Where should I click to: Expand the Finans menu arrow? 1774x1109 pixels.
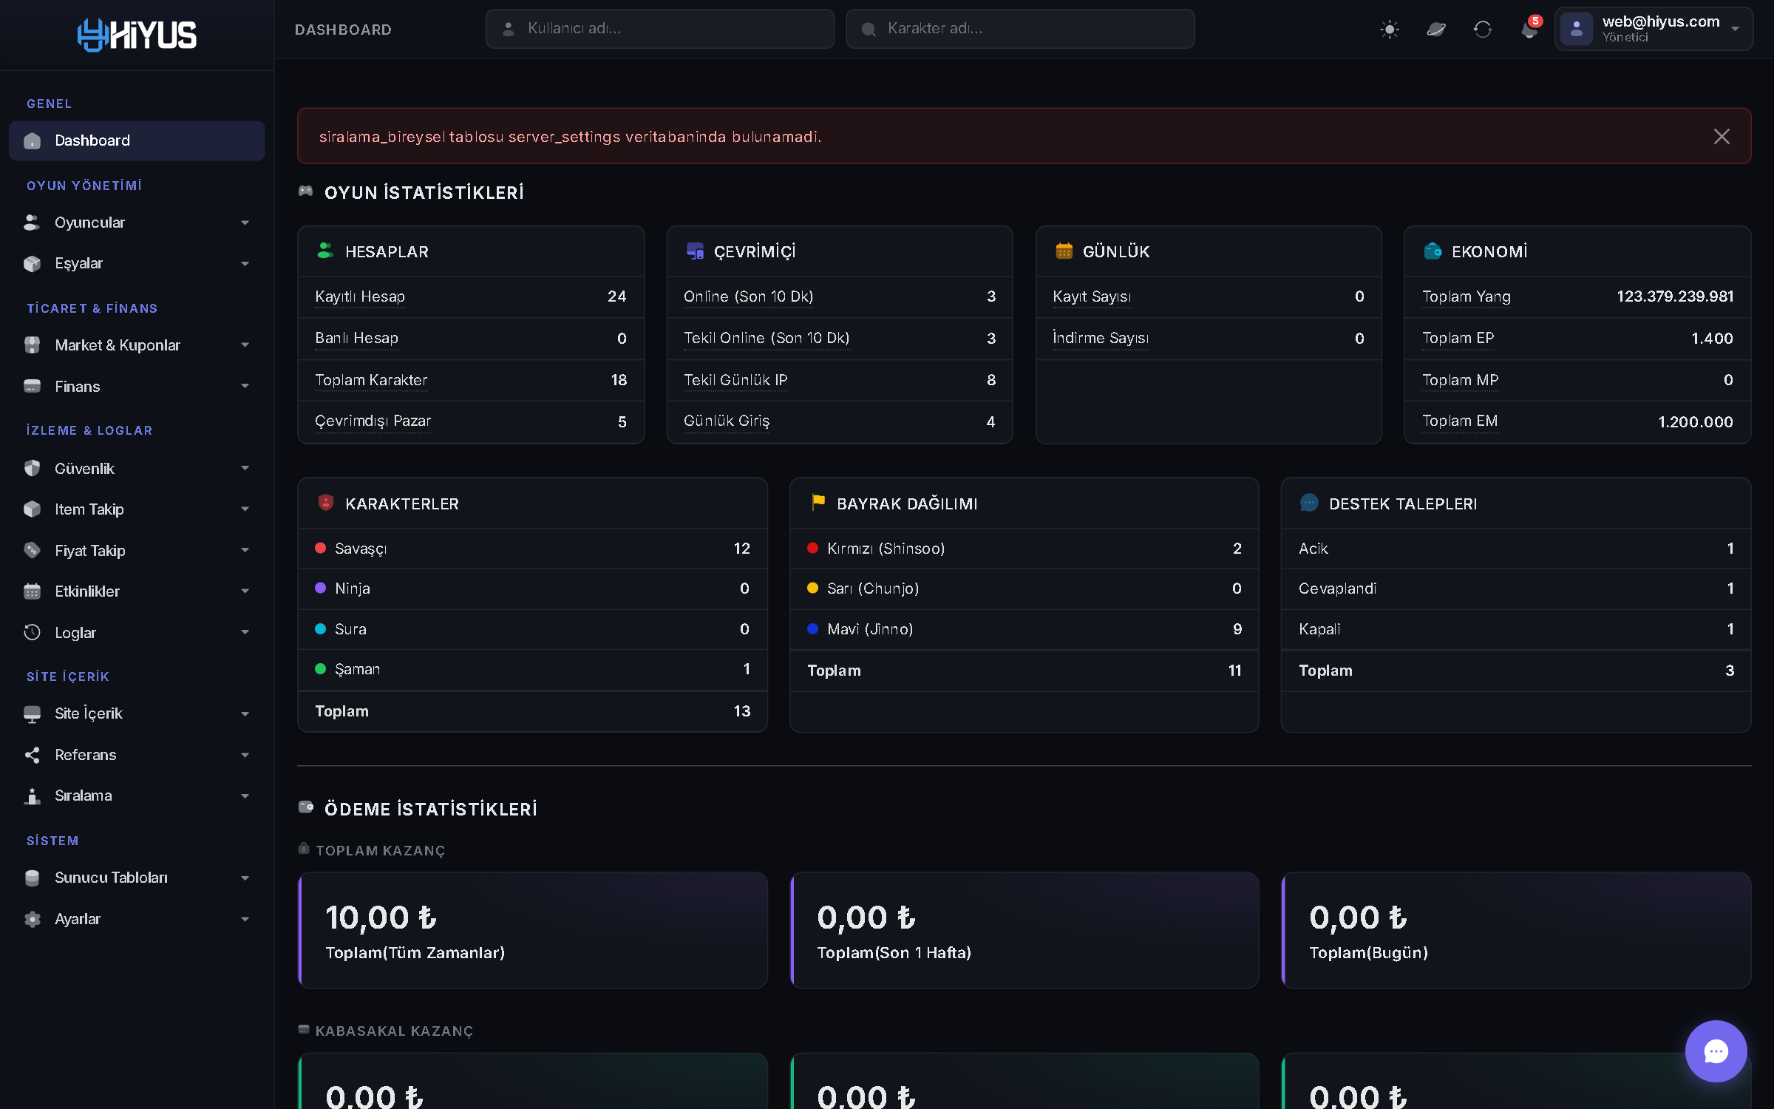point(245,386)
